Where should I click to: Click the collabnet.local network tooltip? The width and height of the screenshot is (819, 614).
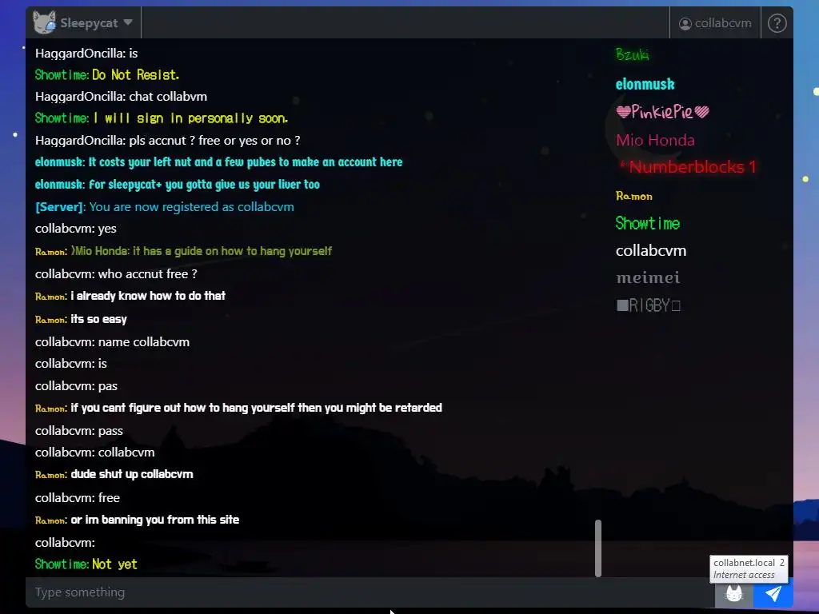coord(749,568)
